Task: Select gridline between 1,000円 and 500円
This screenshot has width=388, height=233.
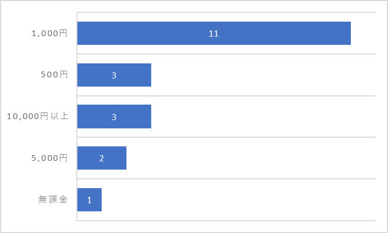Action: click(226, 54)
